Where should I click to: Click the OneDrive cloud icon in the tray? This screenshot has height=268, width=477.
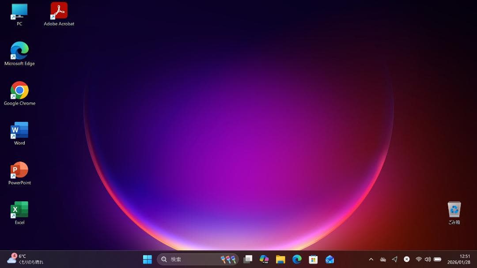383,259
